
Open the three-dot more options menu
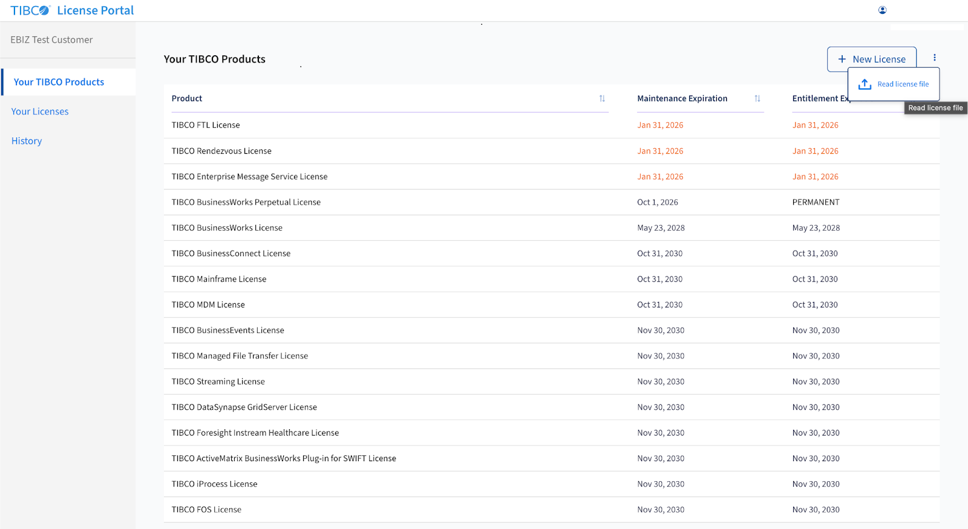pyautogui.click(x=934, y=57)
